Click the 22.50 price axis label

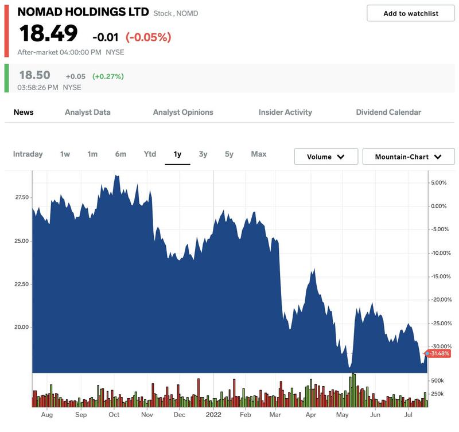(x=22, y=284)
